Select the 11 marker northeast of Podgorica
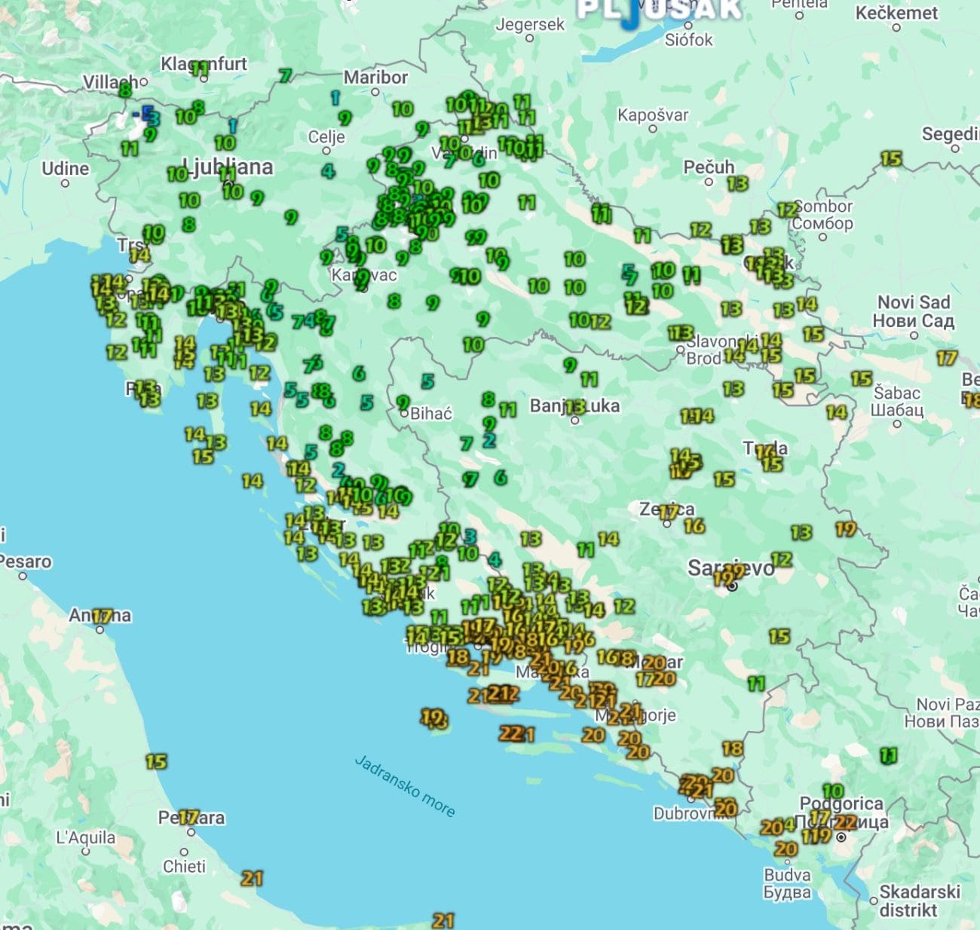Screen dimensions: 980x930 (x=889, y=755)
